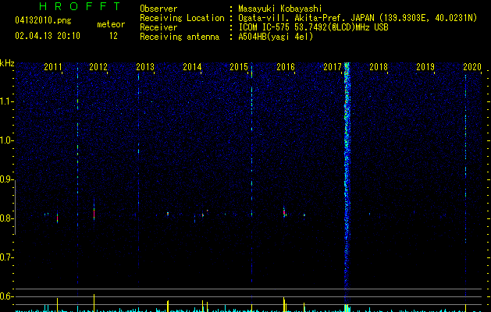491x312 pixels.
Task: Select the filename 04132010.png
Action: pos(43,20)
